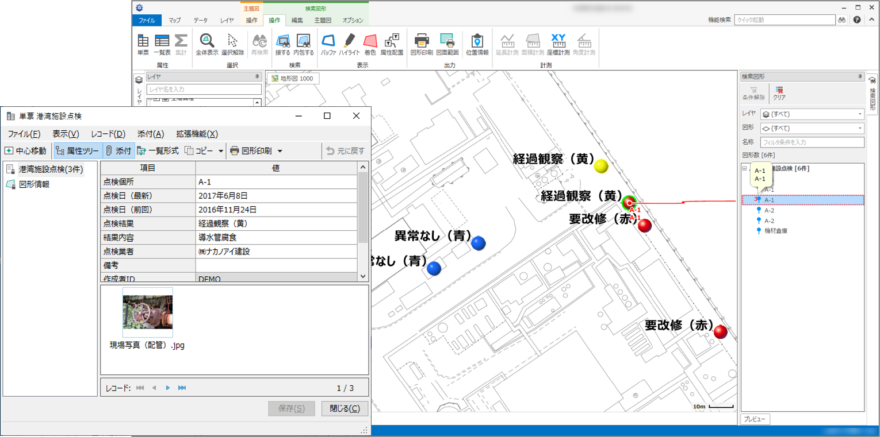Click the 導水管腐食 value cell
The image size is (880, 437).
[x=277, y=237]
